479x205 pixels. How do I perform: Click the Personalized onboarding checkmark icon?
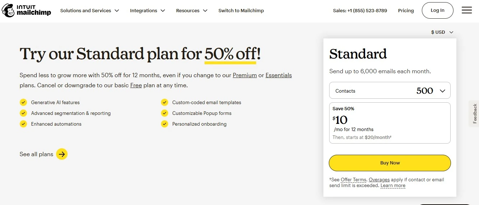click(x=165, y=124)
